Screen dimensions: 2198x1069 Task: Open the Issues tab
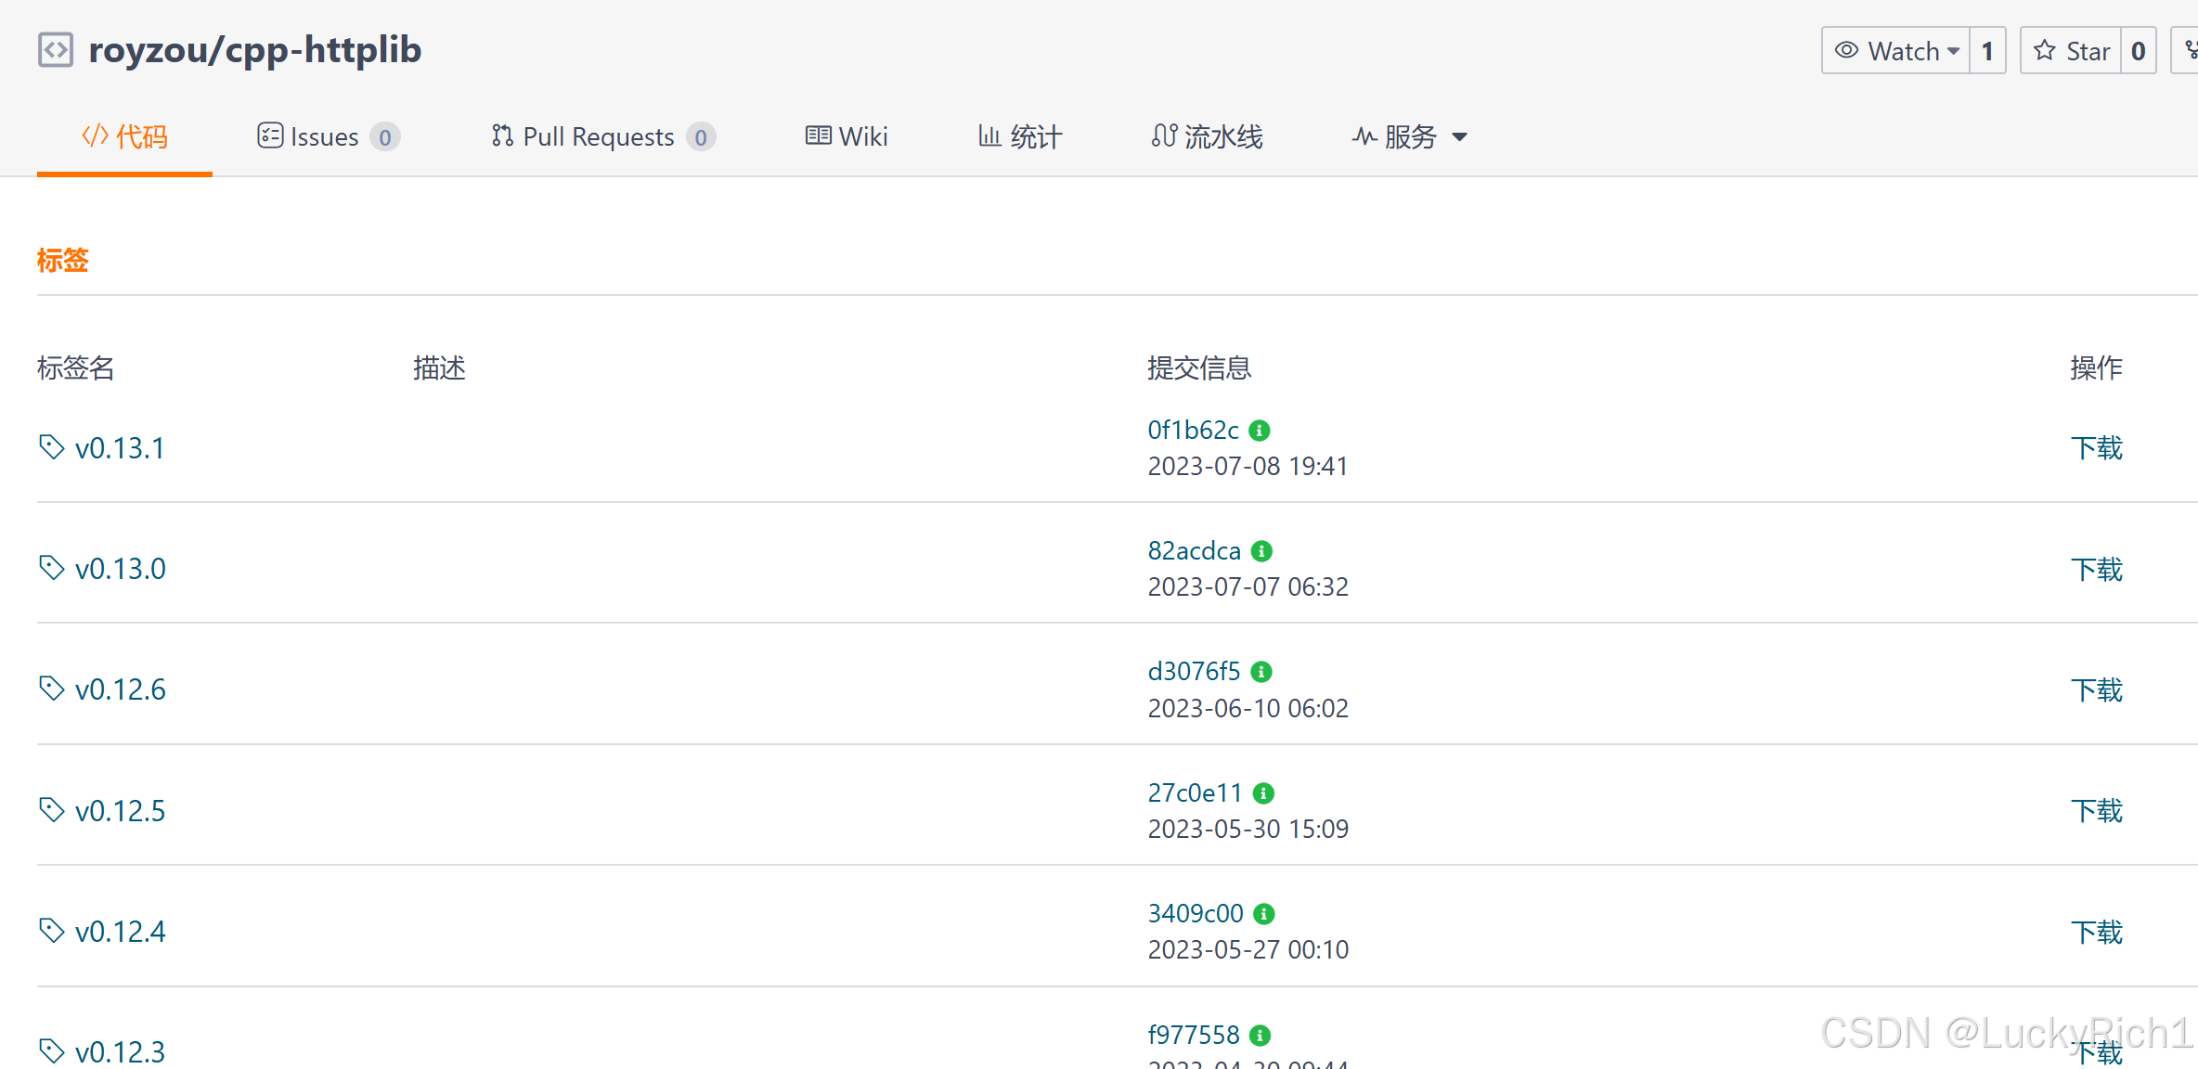(328, 137)
